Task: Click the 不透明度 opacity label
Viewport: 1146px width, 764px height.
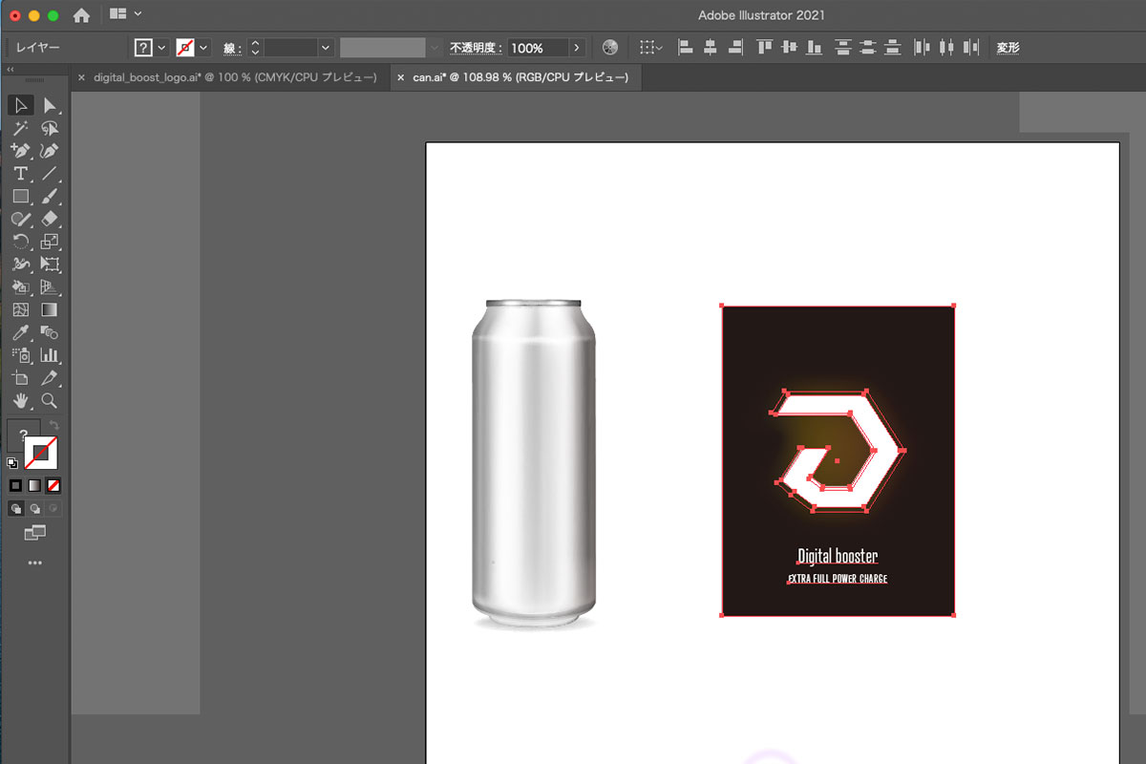Action: [x=476, y=47]
